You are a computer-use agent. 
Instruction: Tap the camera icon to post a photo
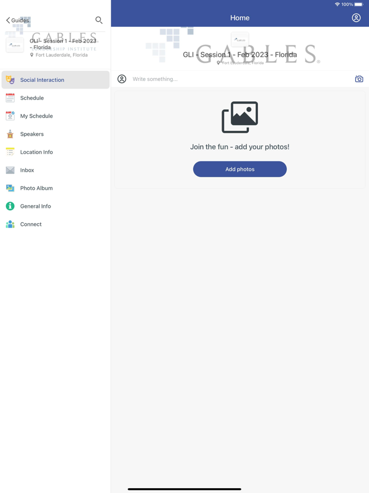[359, 79]
